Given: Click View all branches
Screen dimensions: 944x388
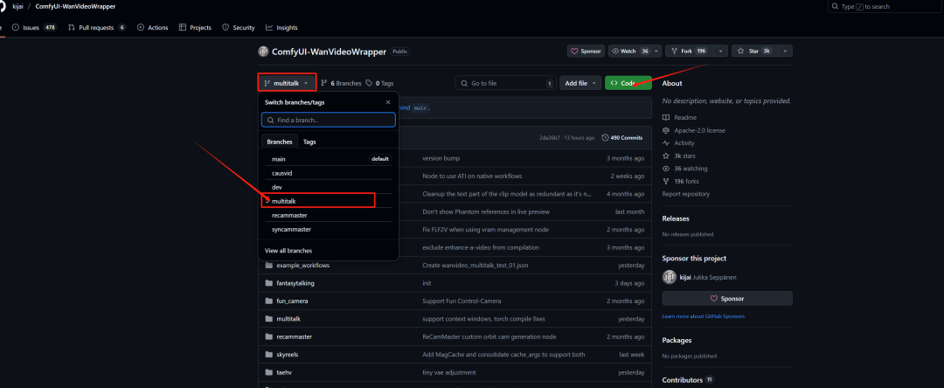Looking at the screenshot, I should pyautogui.click(x=288, y=250).
